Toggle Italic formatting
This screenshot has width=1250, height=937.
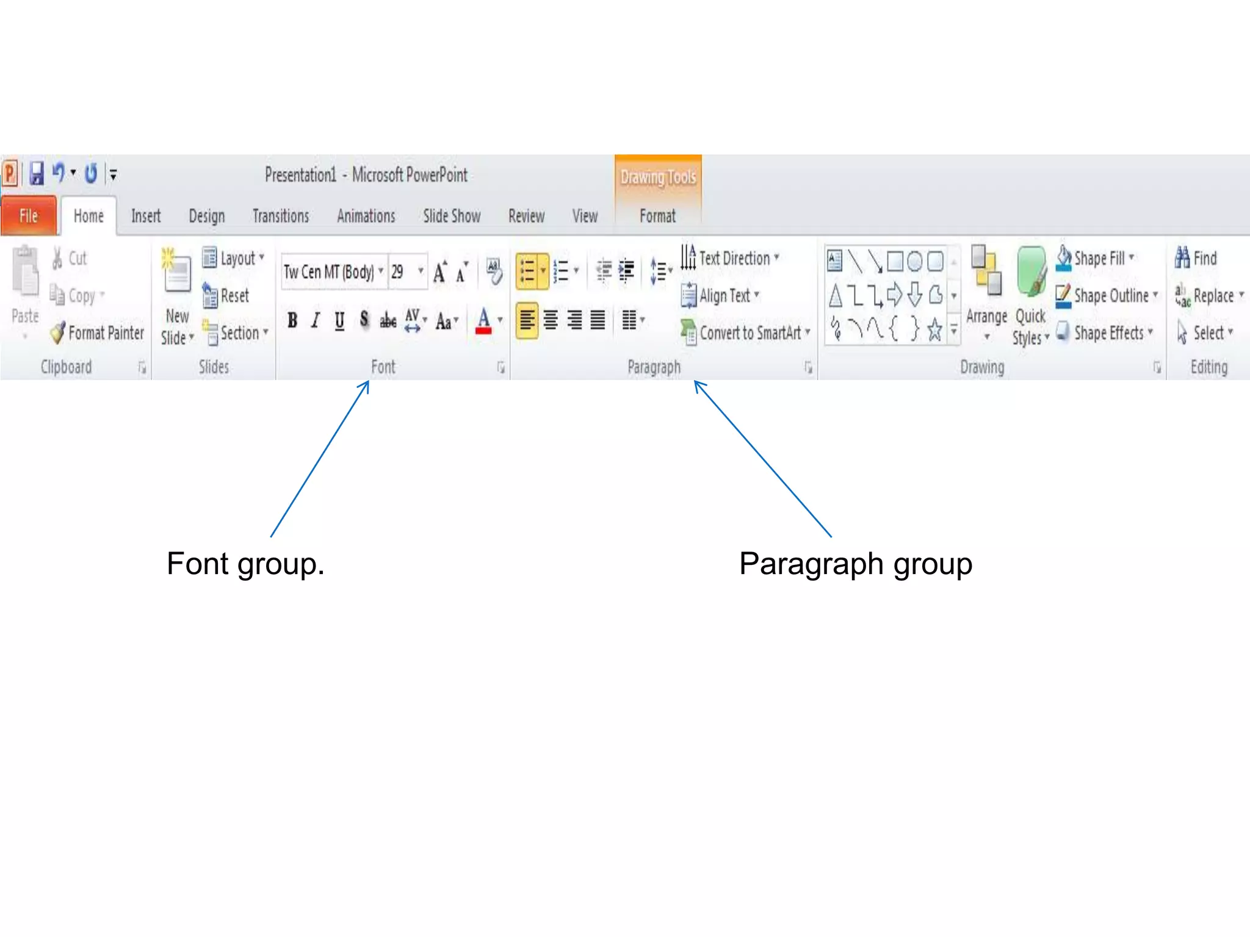[x=316, y=320]
